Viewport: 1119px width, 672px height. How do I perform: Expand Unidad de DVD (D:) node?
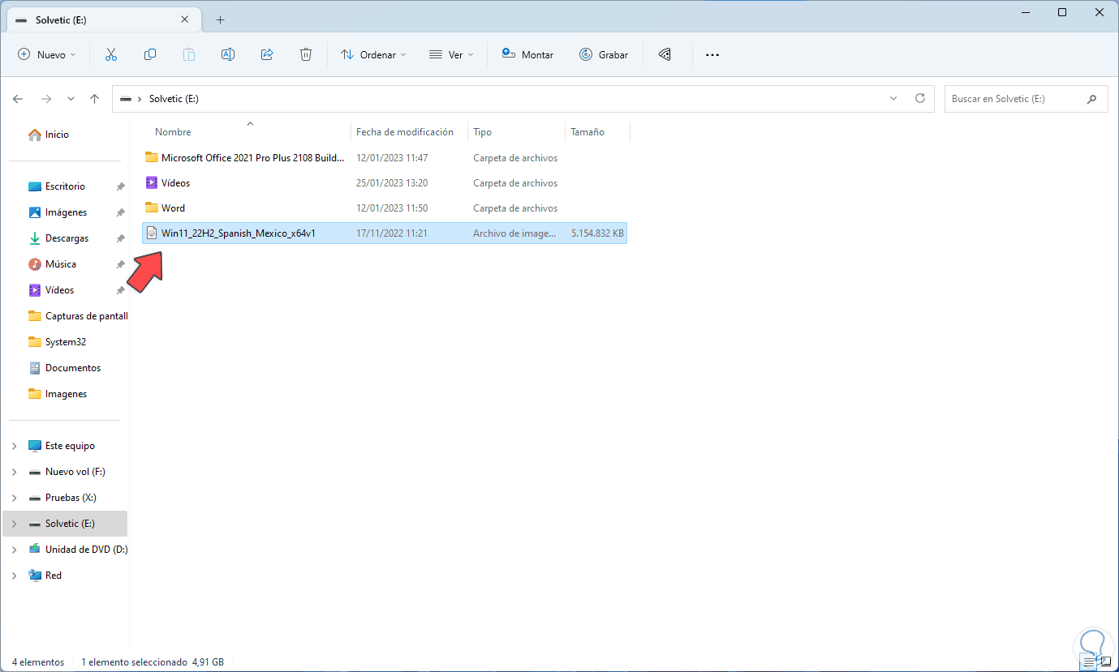click(x=15, y=550)
